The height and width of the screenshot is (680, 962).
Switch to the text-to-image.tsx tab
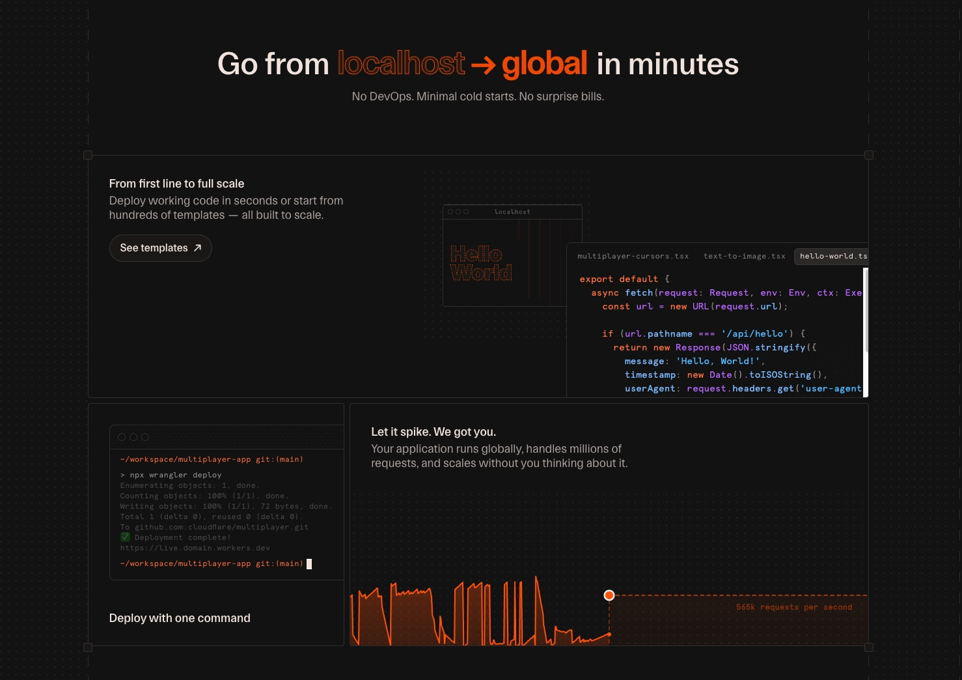coord(744,256)
